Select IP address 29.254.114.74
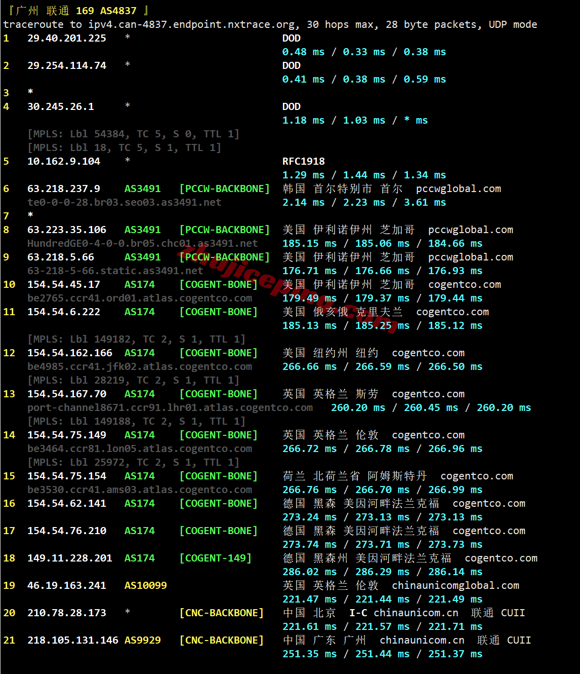 [x=67, y=65]
